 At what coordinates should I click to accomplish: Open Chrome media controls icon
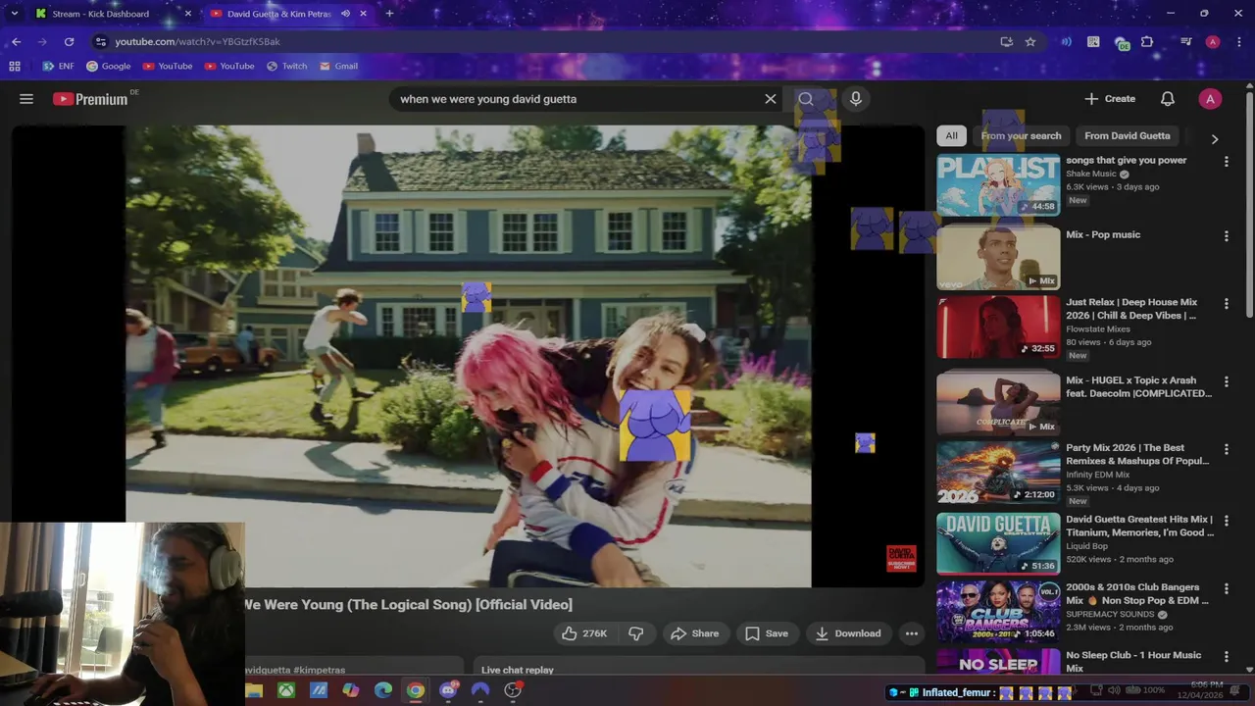pos(1185,42)
